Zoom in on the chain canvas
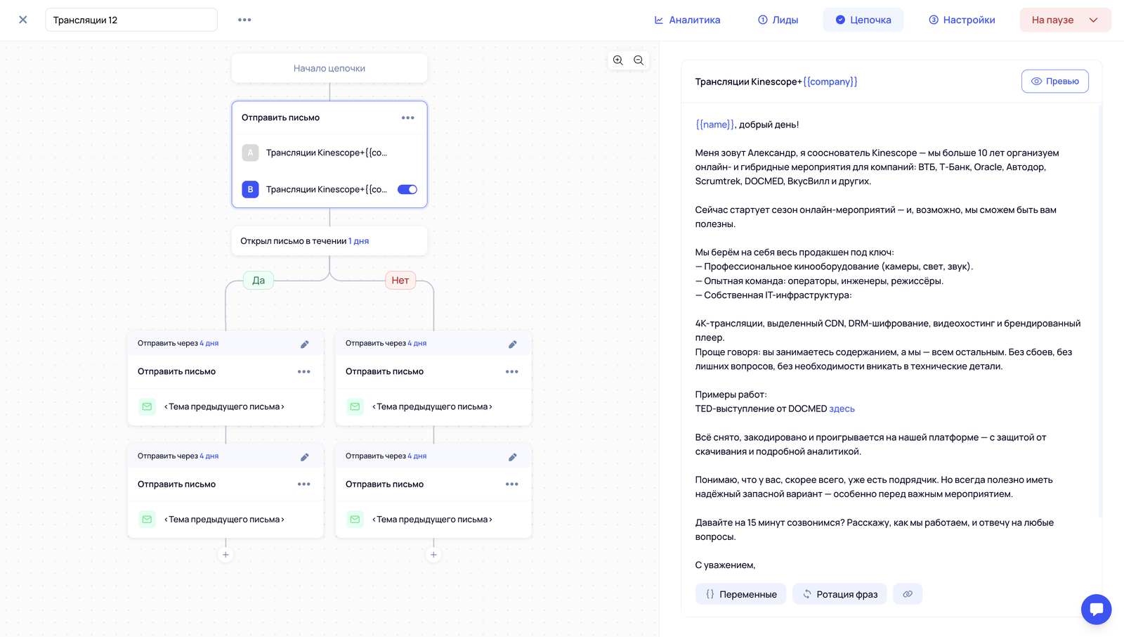This screenshot has width=1124, height=637. pyautogui.click(x=618, y=60)
